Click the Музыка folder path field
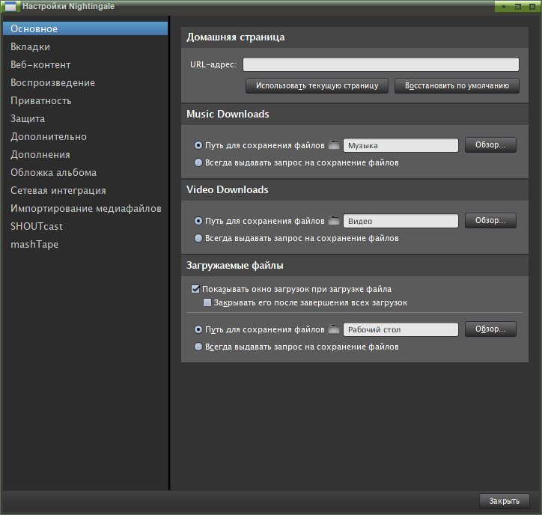Viewport: 542px width, 515px height. click(x=401, y=145)
